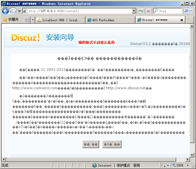Open a new blank tab
The width and height of the screenshot is (196, 169).
[190, 20]
